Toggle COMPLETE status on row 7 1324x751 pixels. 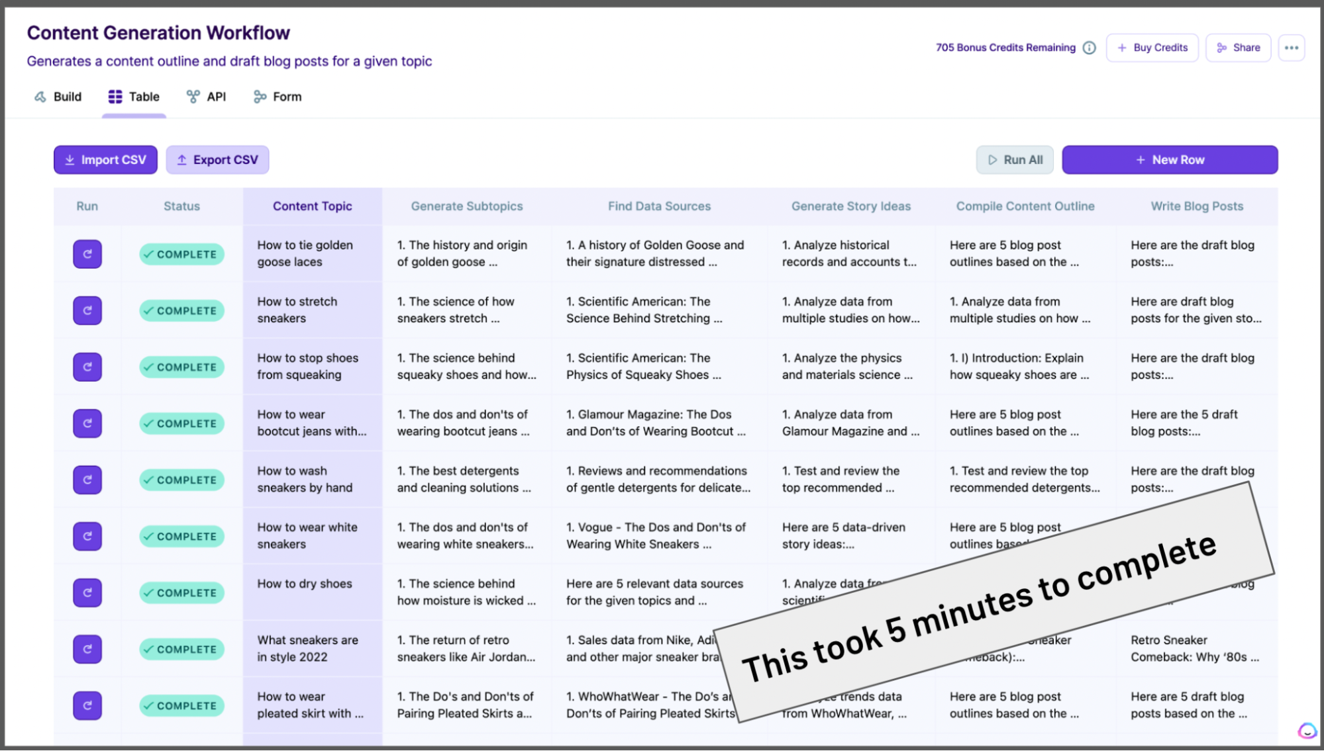181,592
